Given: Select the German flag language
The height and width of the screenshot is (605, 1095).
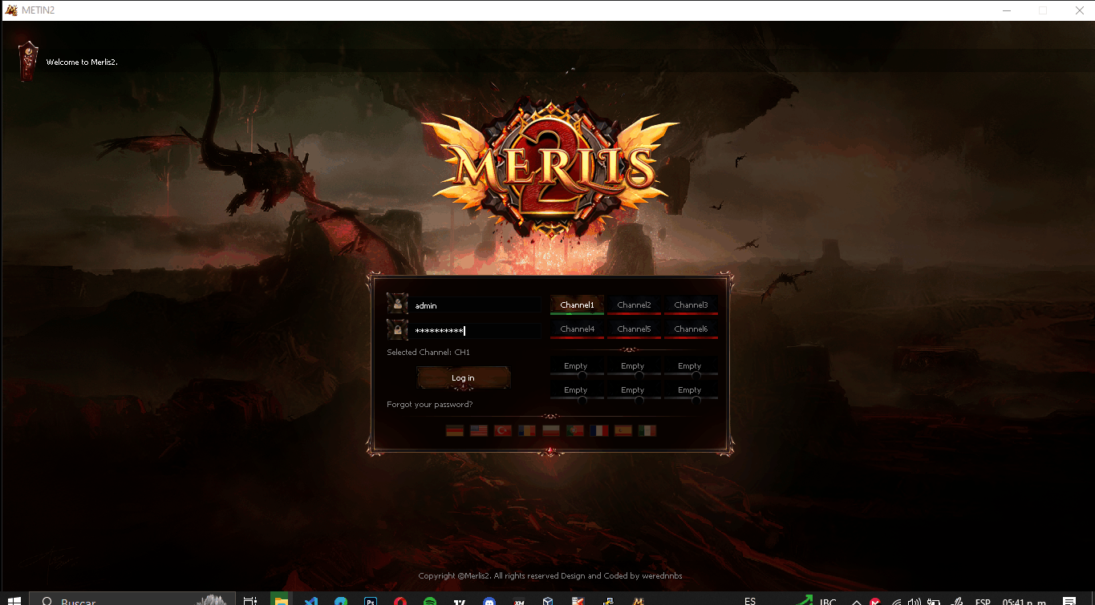Looking at the screenshot, I should pyautogui.click(x=455, y=430).
